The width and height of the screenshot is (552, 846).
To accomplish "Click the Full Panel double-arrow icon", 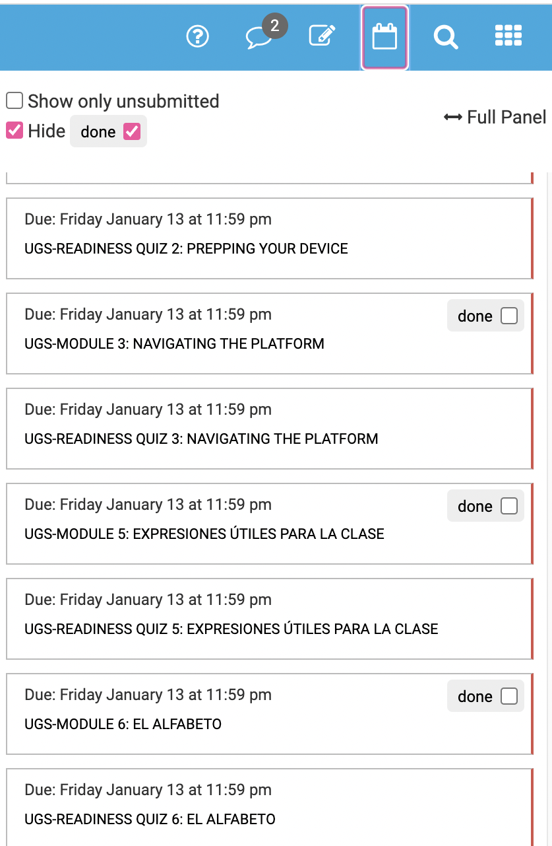I will pos(452,118).
